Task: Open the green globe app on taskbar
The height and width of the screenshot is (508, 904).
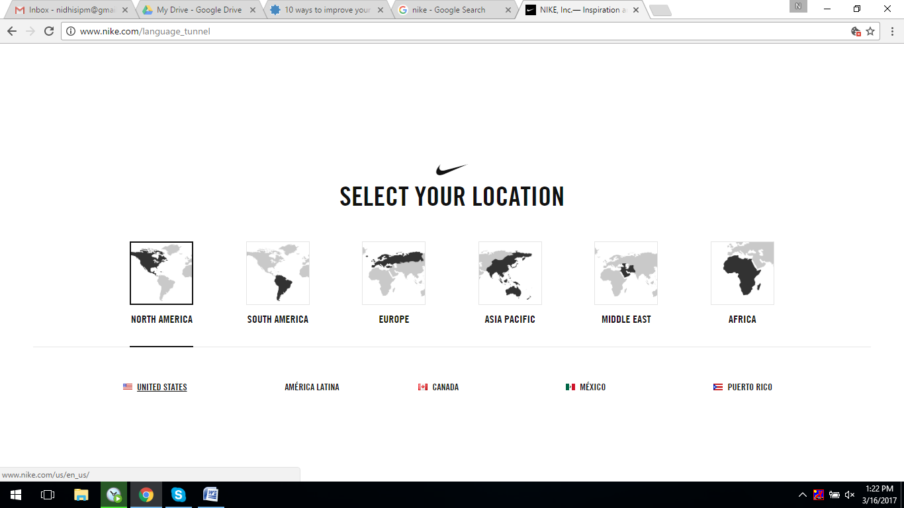Action: (x=114, y=495)
